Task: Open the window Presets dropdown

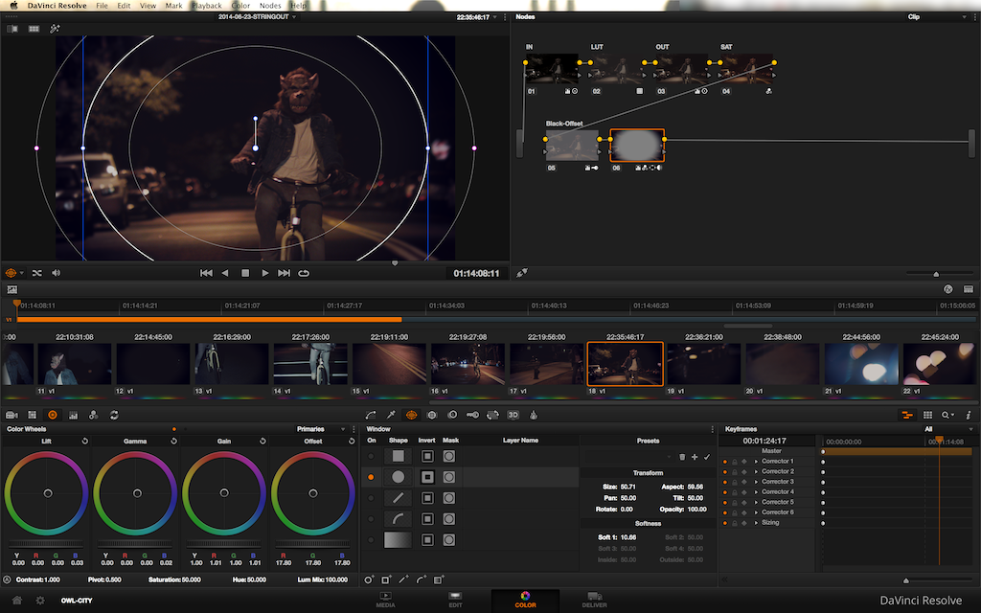Action: tap(630, 457)
